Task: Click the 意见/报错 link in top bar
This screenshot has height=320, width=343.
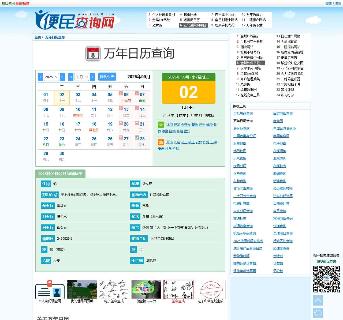Action: (23, 3)
